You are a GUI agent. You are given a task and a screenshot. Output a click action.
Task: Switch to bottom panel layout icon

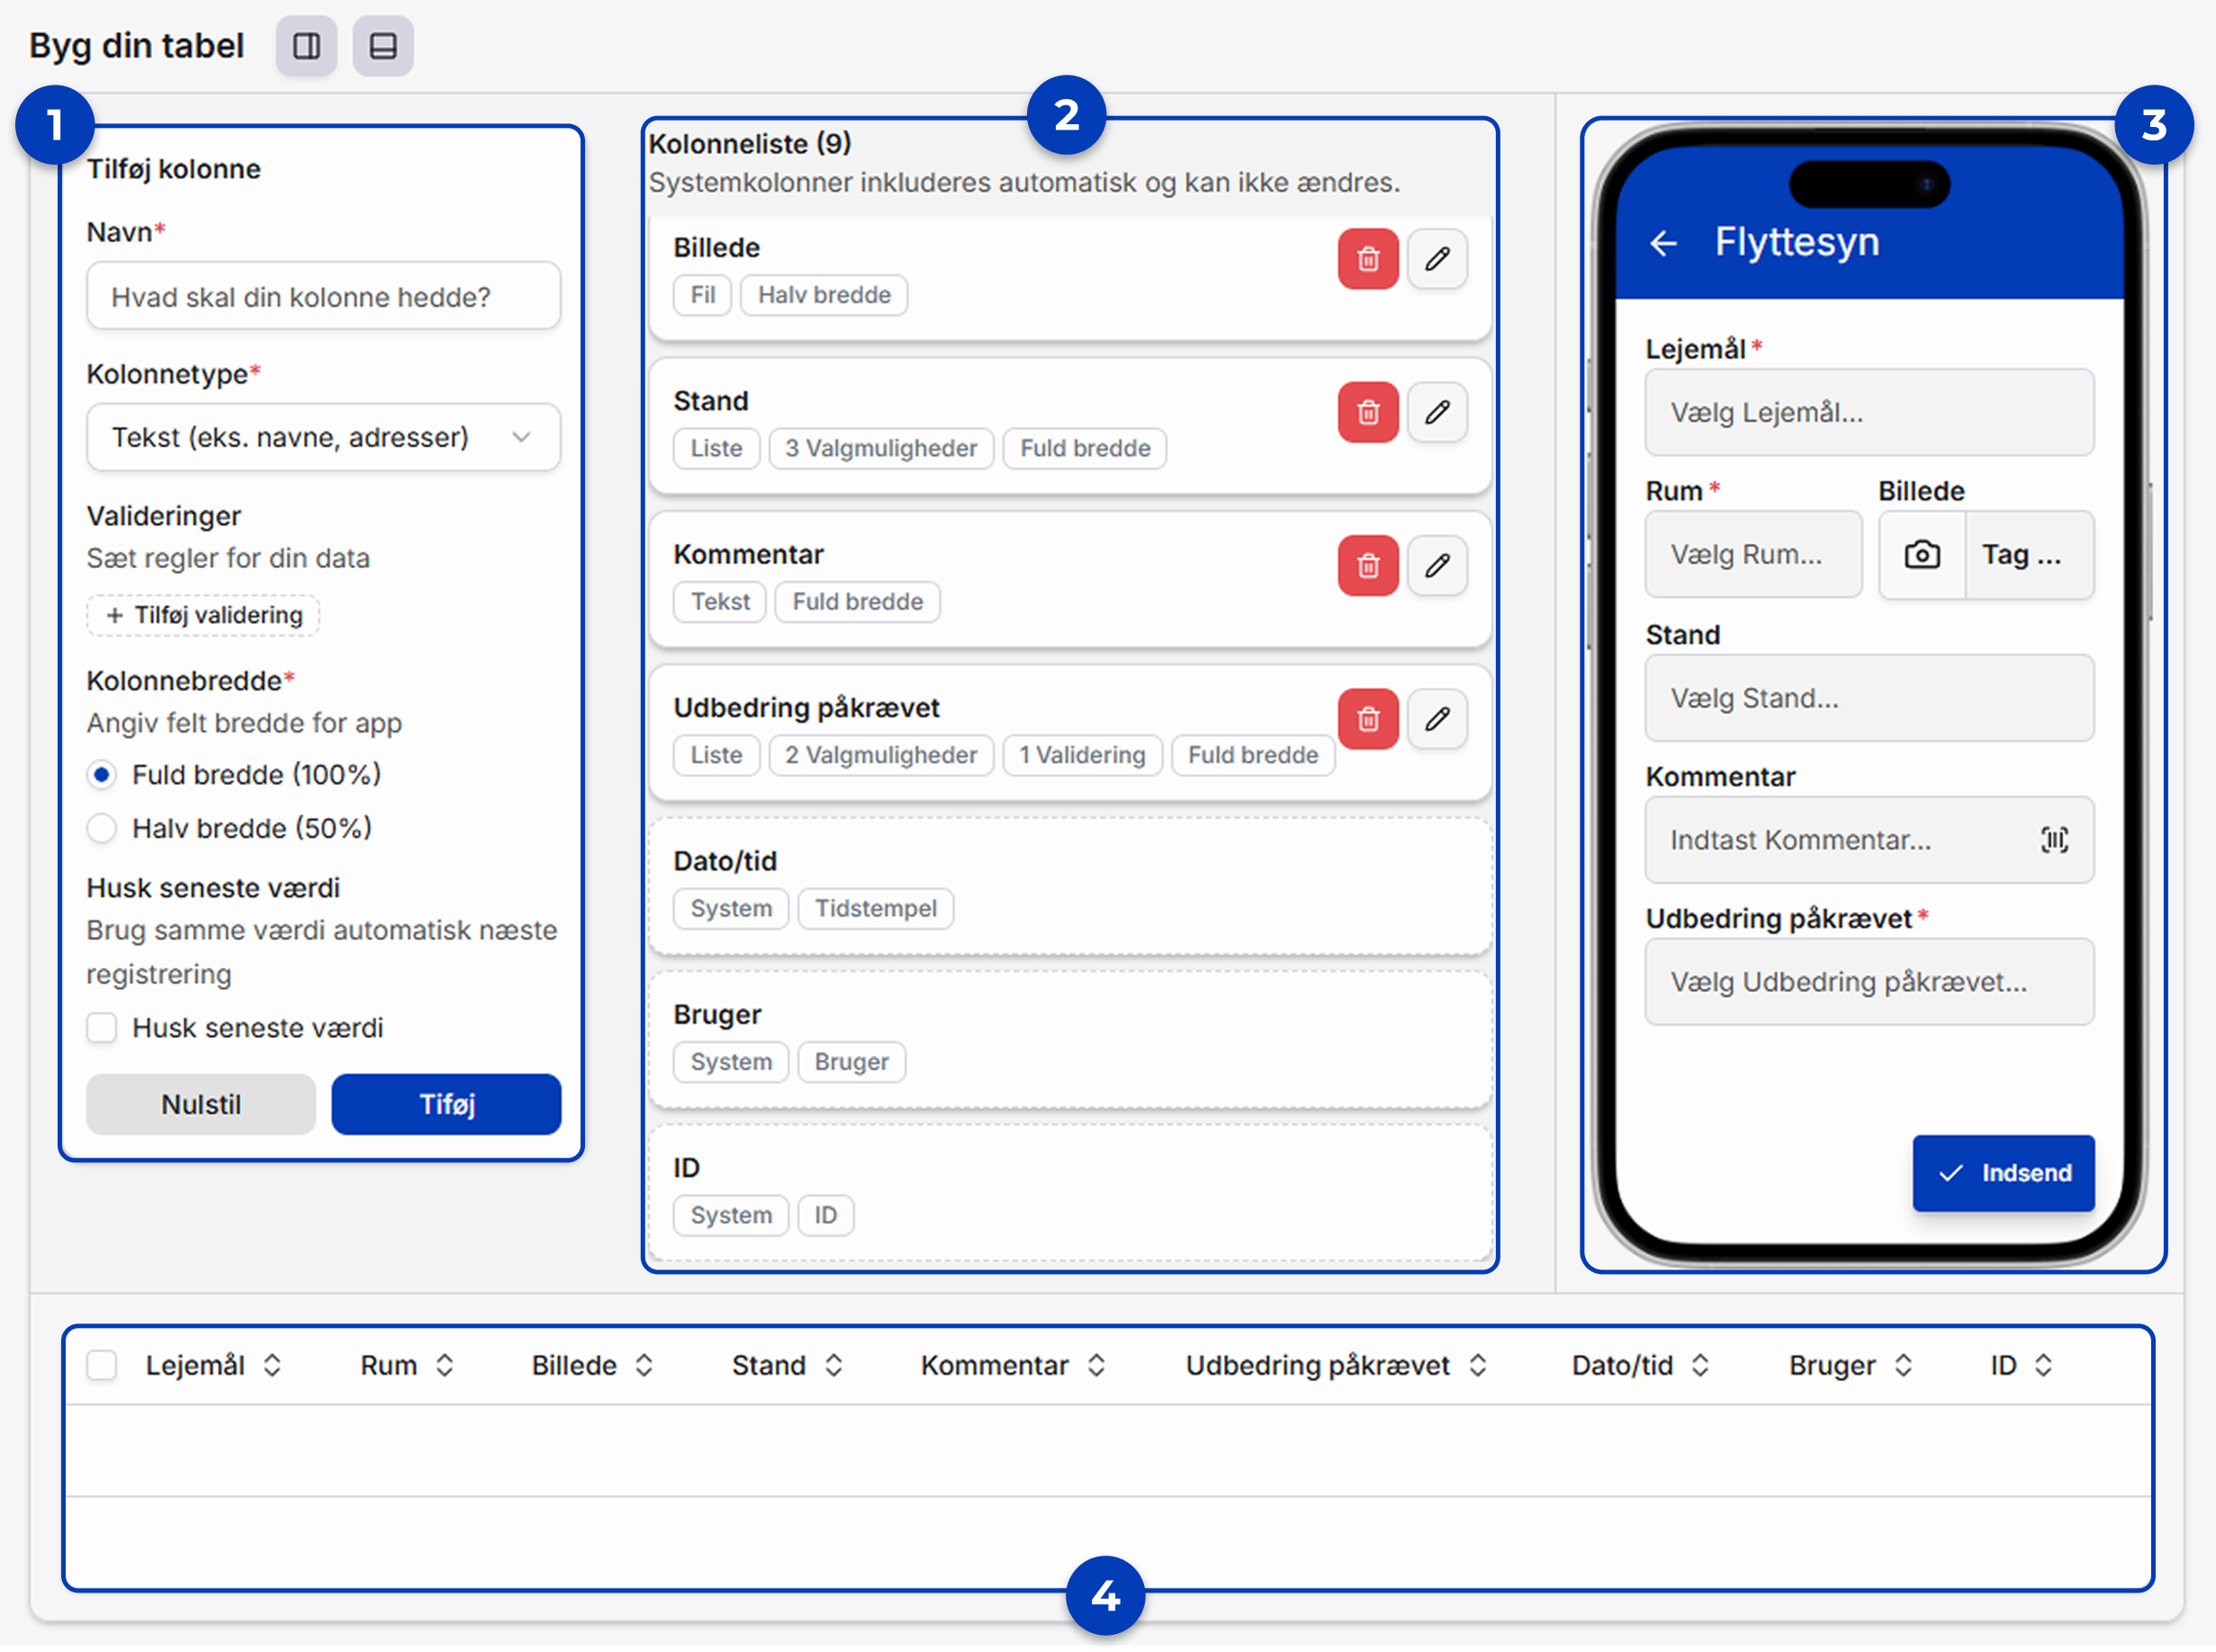pyautogui.click(x=383, y=46)
